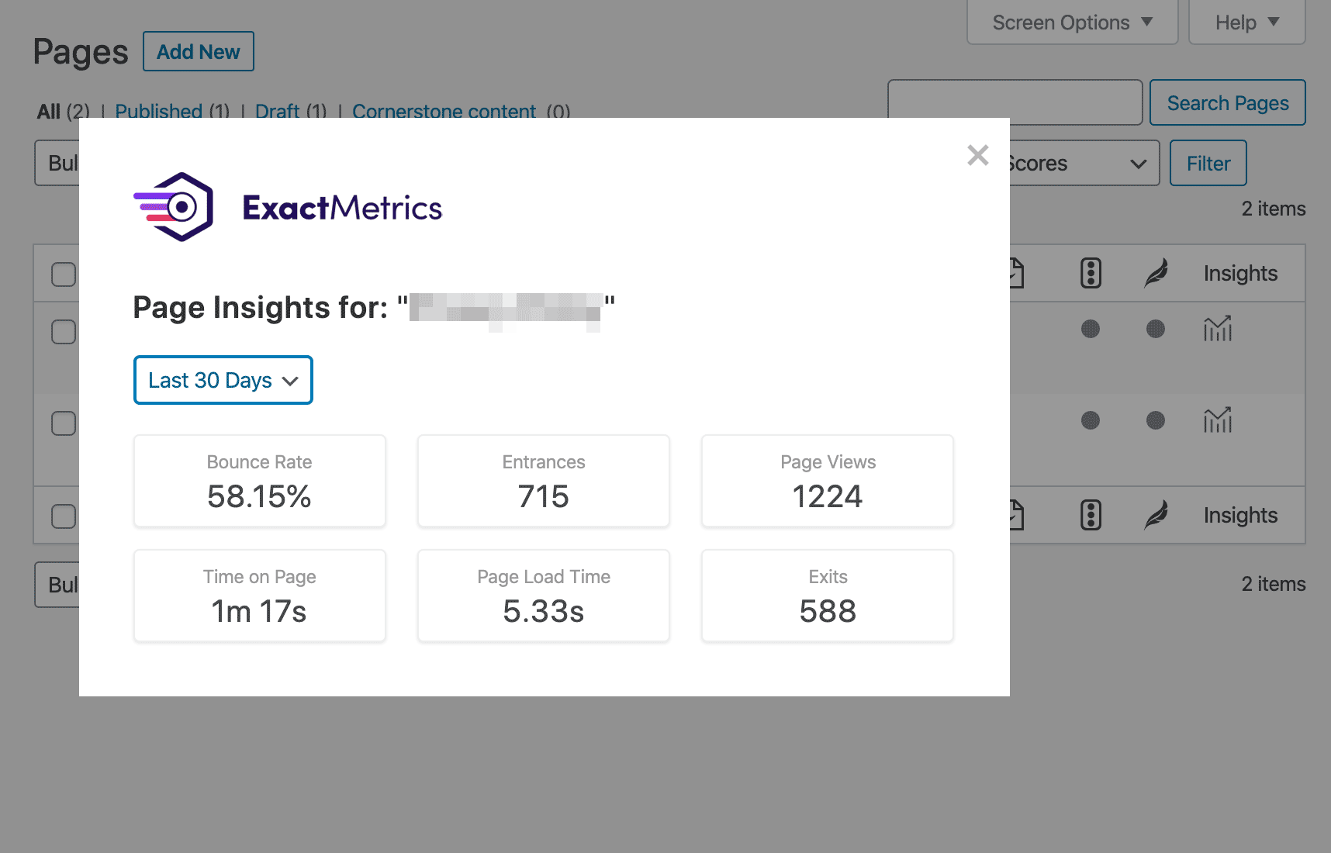Screen dimensions: 1331x853
Task: Open the top Bulk actions dropdown
Action: click(x=57, y=163)
